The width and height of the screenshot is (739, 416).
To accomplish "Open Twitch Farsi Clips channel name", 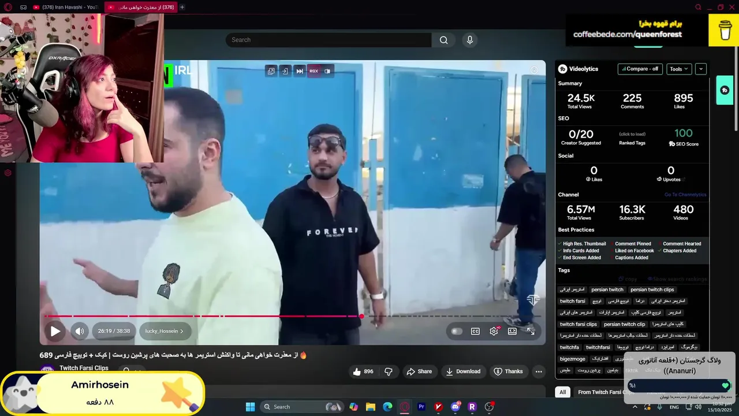I will click(84, 368).
